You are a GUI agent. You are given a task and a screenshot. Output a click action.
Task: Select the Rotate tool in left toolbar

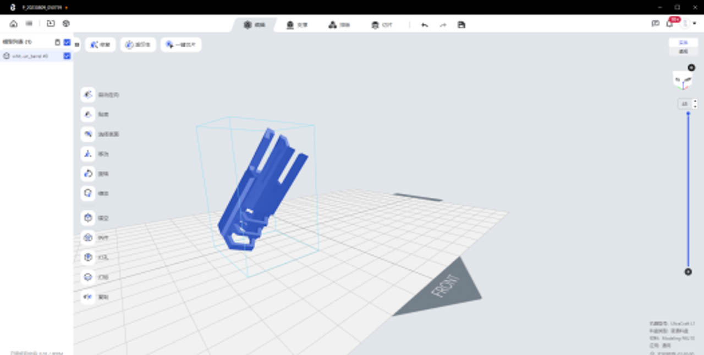(x=88, y=174)
